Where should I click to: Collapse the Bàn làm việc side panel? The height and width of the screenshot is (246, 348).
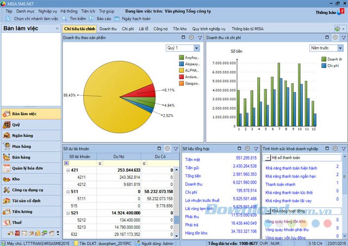point(57,29)
